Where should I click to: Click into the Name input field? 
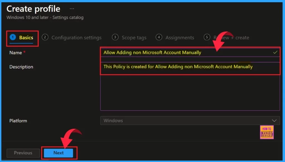pyautogui.click(x=190, y=53)
